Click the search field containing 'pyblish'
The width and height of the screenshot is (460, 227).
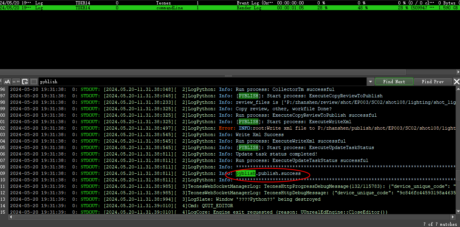click(x=202, y=82)
